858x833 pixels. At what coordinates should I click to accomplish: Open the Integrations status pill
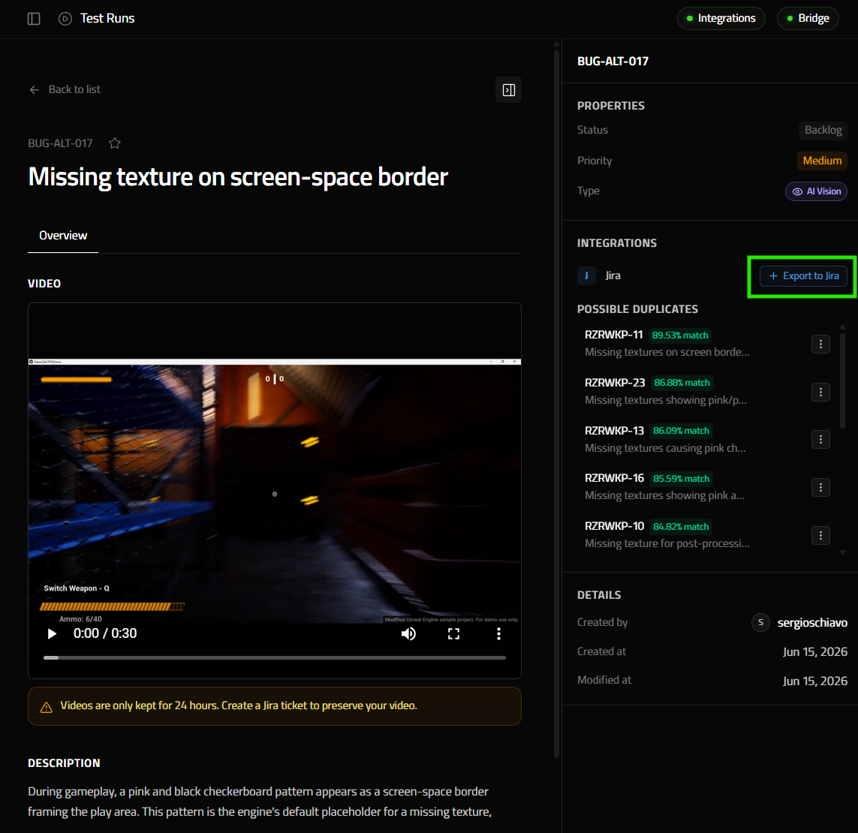(x=721, y=19)
